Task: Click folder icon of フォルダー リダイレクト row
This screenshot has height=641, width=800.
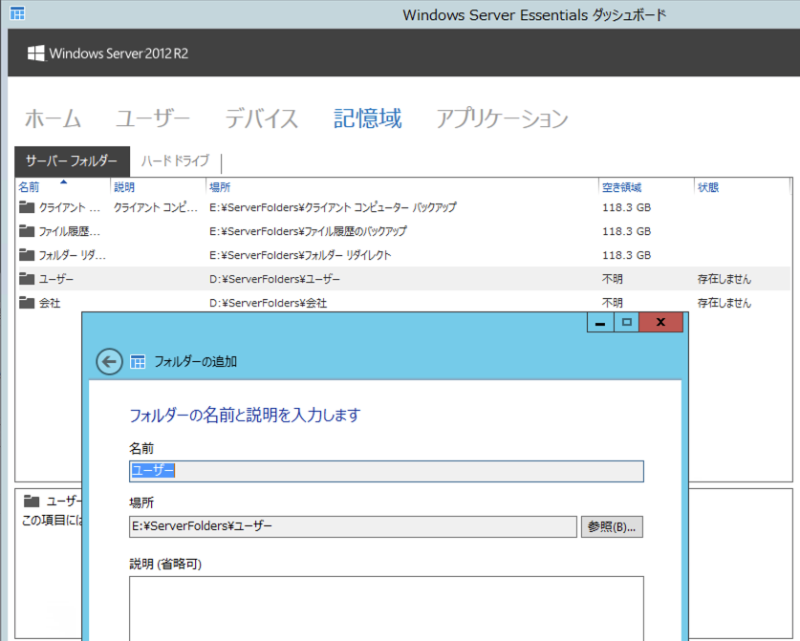Action: (x=27, y=254)
